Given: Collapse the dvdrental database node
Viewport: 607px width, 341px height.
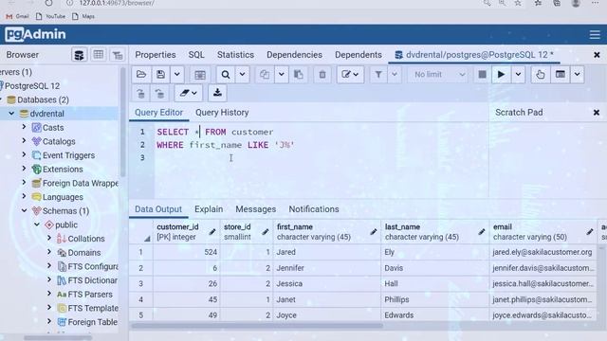Looking at the screenshot, I should (x=11, y=114).
